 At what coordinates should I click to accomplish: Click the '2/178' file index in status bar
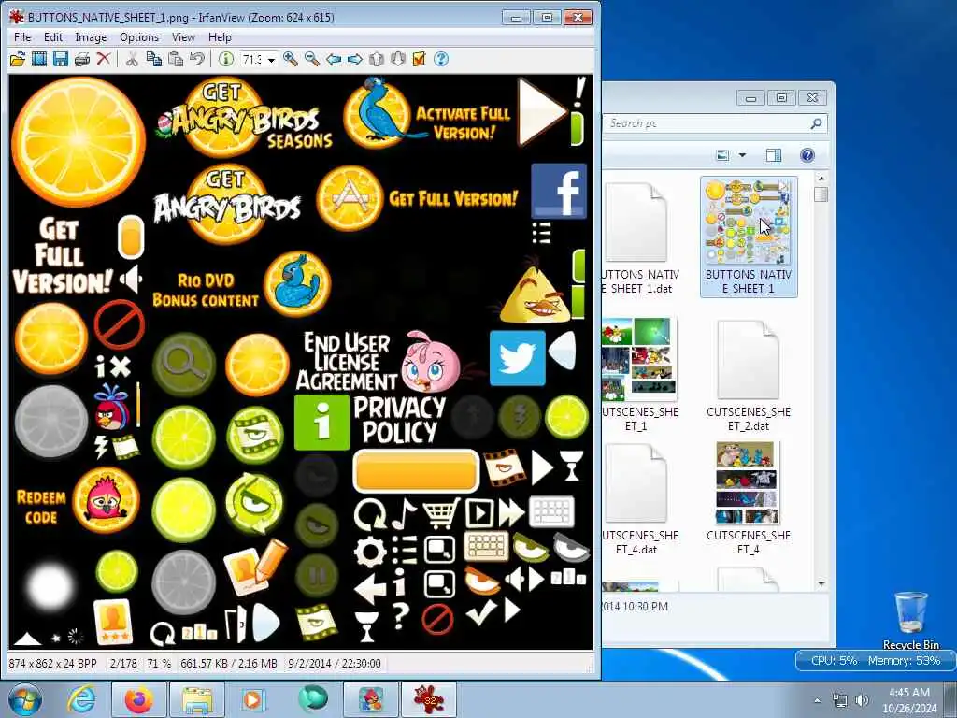point(123,664)
